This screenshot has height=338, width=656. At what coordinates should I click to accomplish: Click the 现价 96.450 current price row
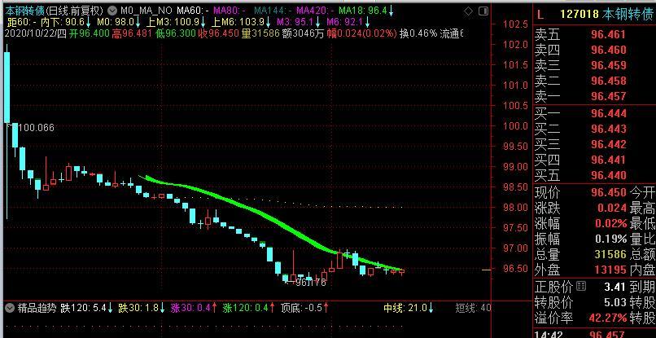[594, 193]
